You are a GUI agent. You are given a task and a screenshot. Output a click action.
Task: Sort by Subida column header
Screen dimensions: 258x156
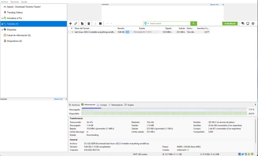click(x=179, y=28)
